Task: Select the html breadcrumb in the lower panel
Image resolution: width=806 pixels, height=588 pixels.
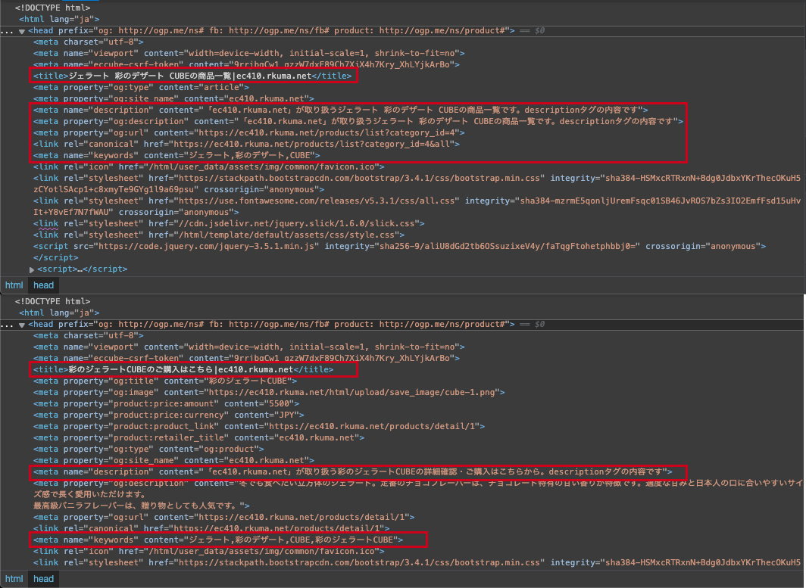Action: 14,579
